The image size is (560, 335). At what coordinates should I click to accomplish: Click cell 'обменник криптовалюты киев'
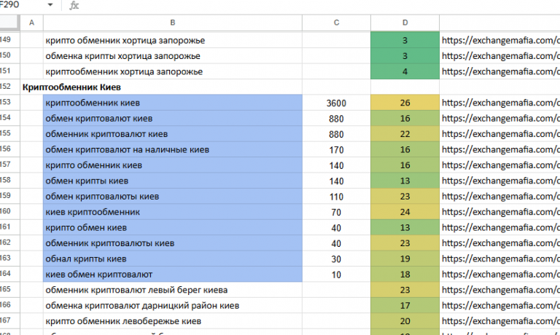(x=173, y=243)
